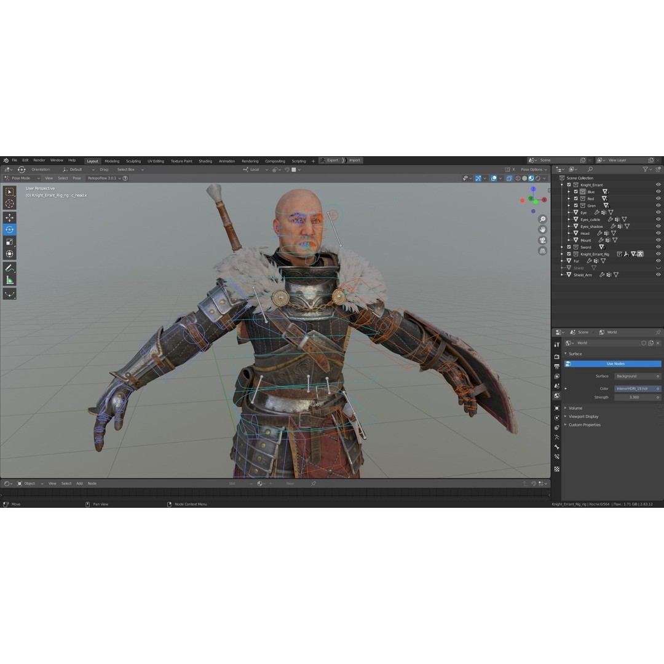This screenshot has height=664, width=664.
Task: Select the Rotate tool
Action: [9, 229]
